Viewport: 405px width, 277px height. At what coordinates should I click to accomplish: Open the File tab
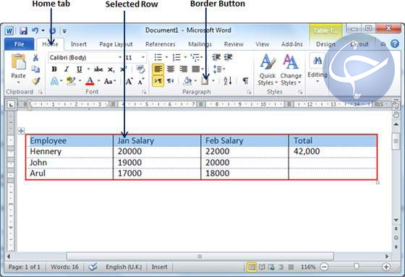point(19,44)
